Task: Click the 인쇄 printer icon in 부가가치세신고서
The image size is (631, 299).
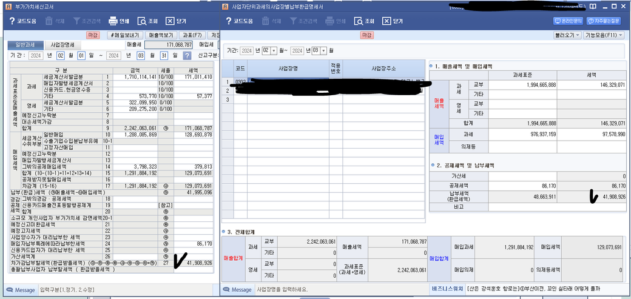Action: (x=119, y=21)
